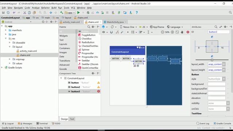Search the Palette with magnifier icon

[x=89, y=27]
